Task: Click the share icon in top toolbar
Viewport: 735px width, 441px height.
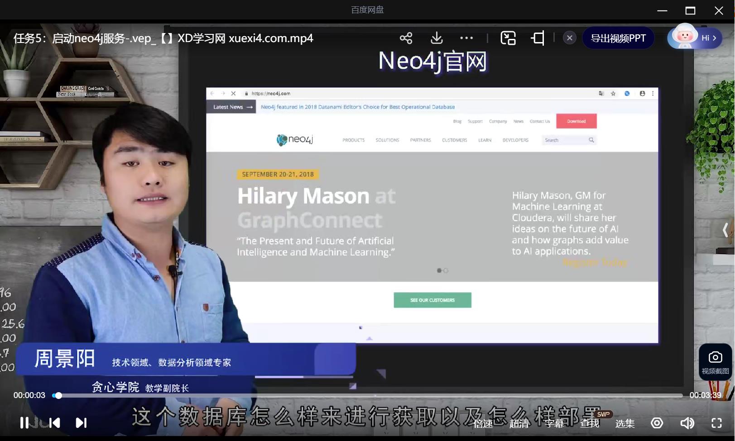Action: [406, 38]
